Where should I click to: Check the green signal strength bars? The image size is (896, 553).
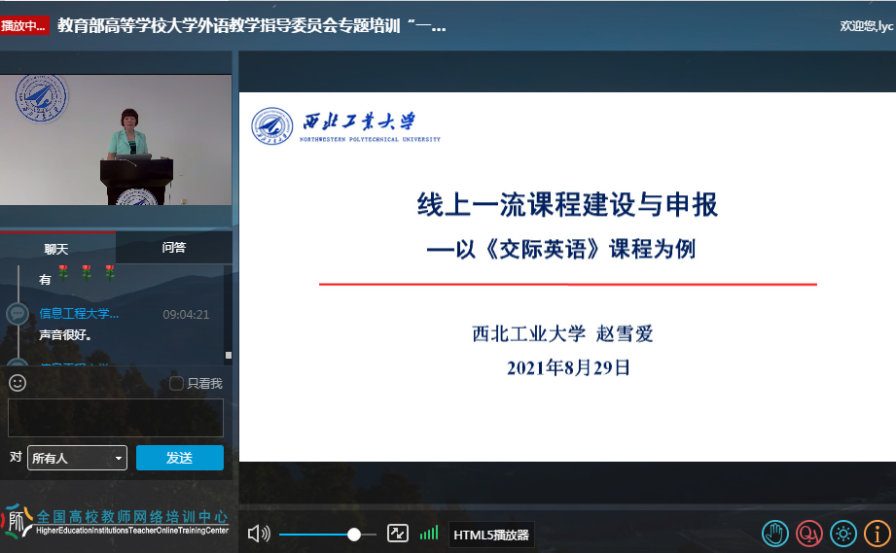(x=429, y=533)
